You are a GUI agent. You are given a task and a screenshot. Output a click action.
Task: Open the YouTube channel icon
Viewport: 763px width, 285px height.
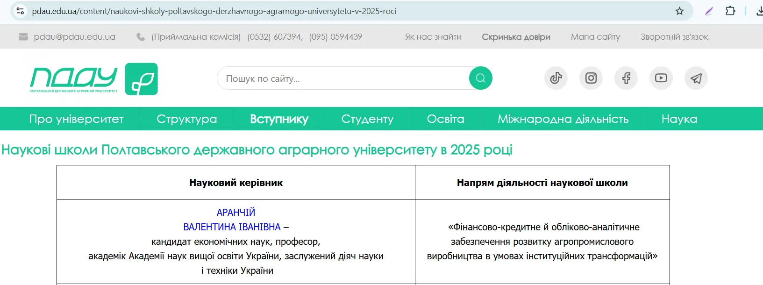click(x=661, y=78)
